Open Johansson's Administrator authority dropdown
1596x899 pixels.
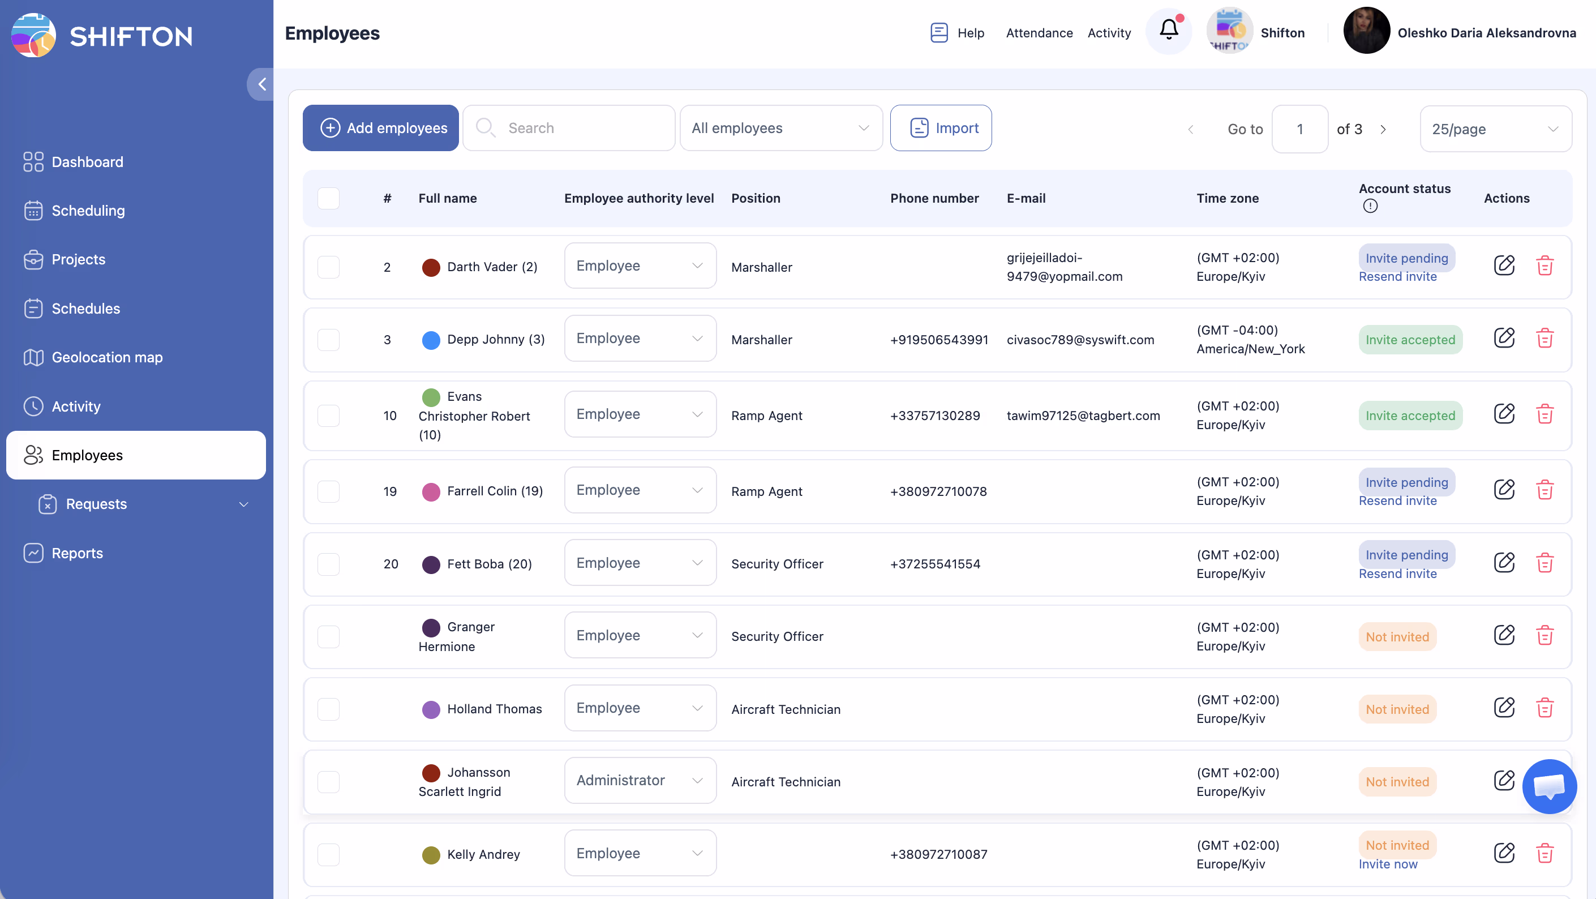pos(640,780)
